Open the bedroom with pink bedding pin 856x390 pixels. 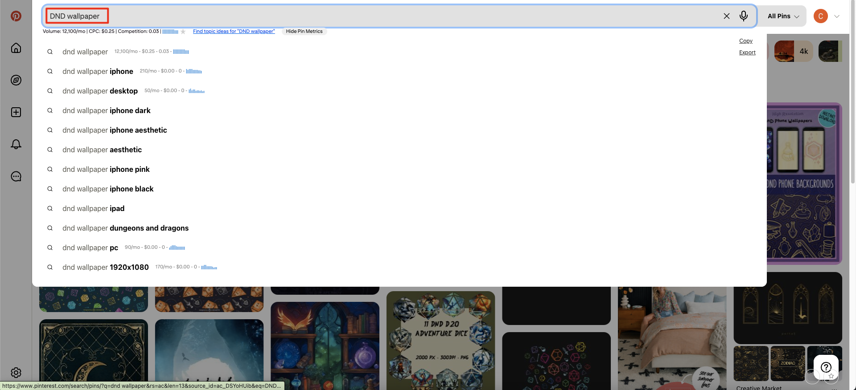[x=672, y=338]
